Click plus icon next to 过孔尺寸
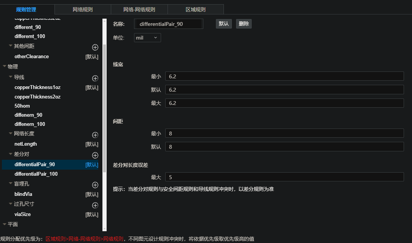Viewport: 412px width, 243px height. pos(95,205)
